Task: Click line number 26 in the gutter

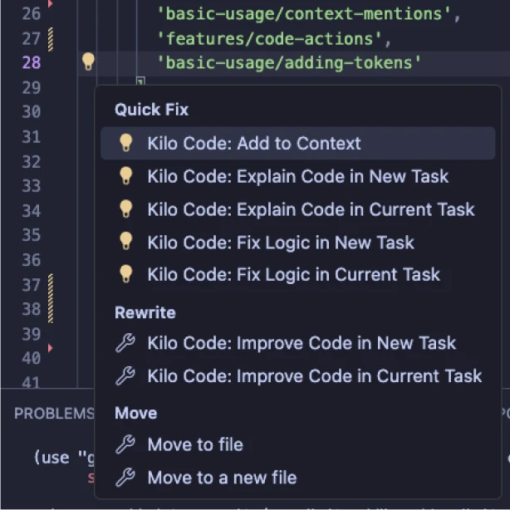Action: (32, 13)
